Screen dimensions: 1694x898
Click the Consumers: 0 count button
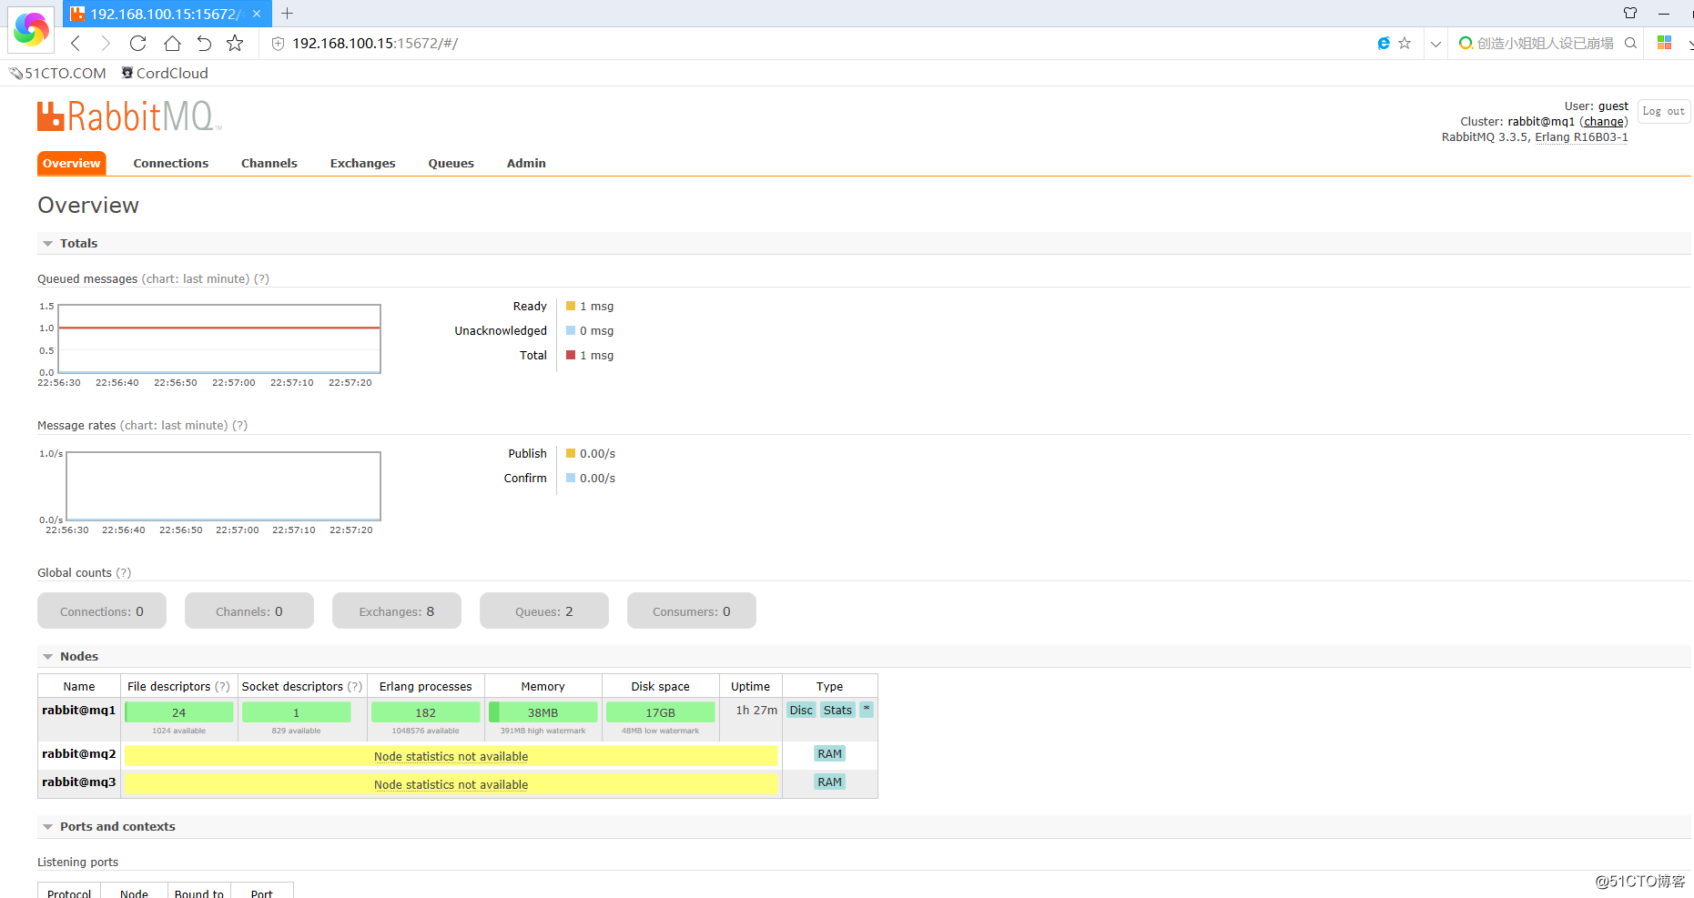(692, 610)
